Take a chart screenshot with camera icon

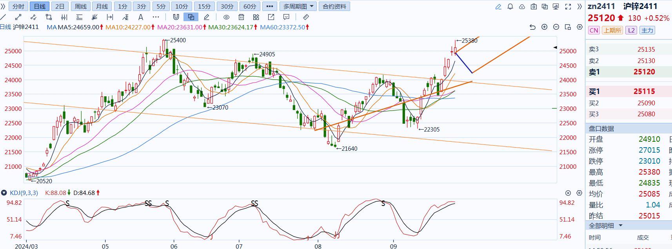click(533, 7)
